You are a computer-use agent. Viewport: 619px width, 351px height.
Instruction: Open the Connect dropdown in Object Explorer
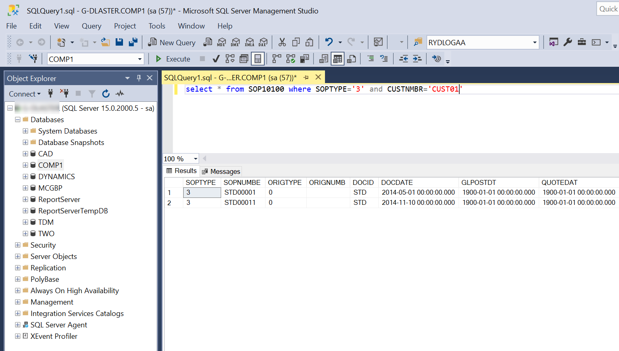click(25, 94)
